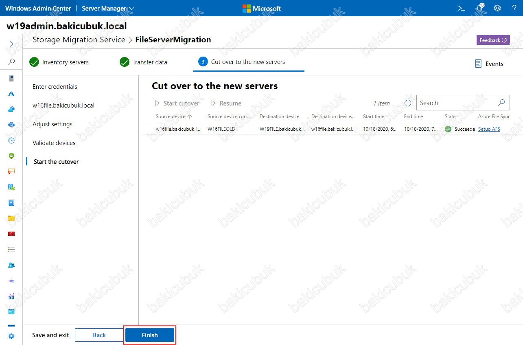Open the Azure Backup cloud icon
523x345 pixels.
click(x=11, y=109)
